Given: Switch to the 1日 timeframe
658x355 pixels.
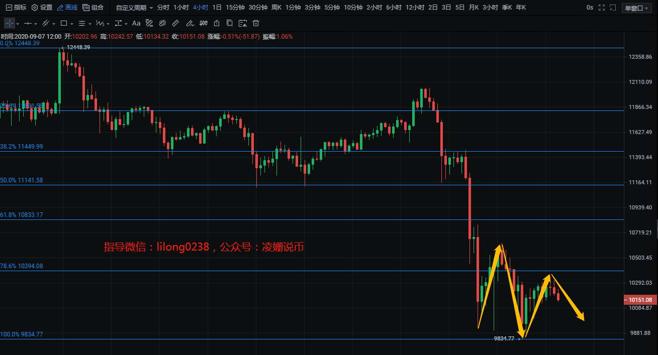Looking at the screenshot, I should tap(217, 8).
